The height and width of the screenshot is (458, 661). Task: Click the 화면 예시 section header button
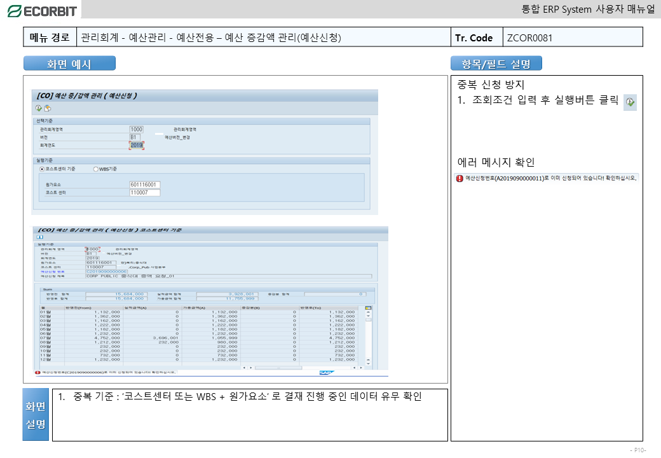coord(69,64)
